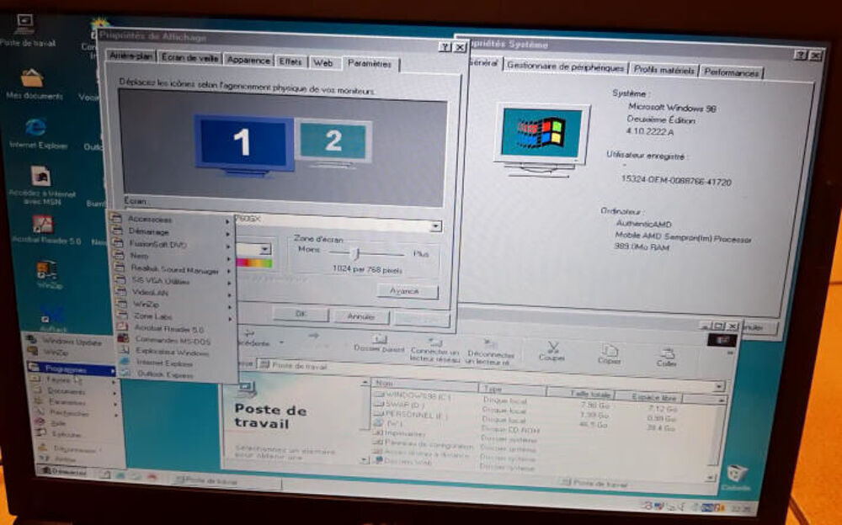Click the Coller toolbar icon
This screenshot has height=525, width=842.
pyautogui.click(x=666, y=357)
